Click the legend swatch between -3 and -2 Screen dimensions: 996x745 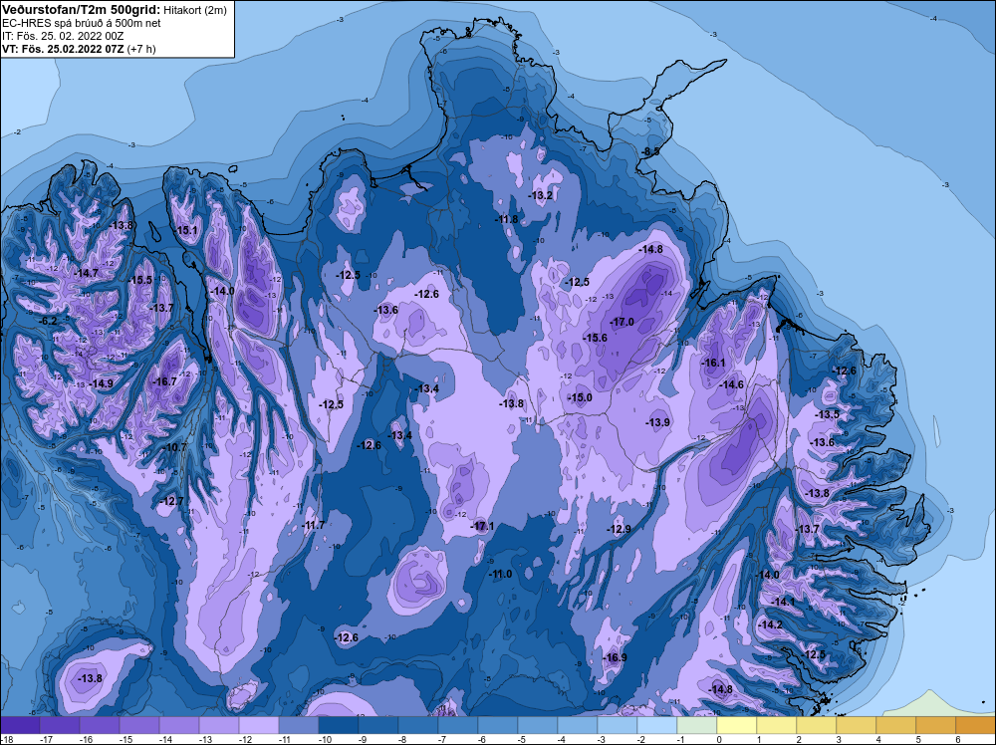(x=618, y=725)
